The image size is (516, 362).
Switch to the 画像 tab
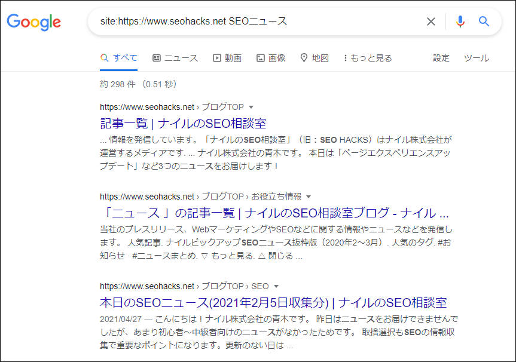[271, 58]
